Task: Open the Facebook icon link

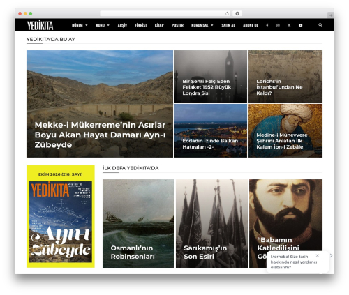Action: [267, 25]
